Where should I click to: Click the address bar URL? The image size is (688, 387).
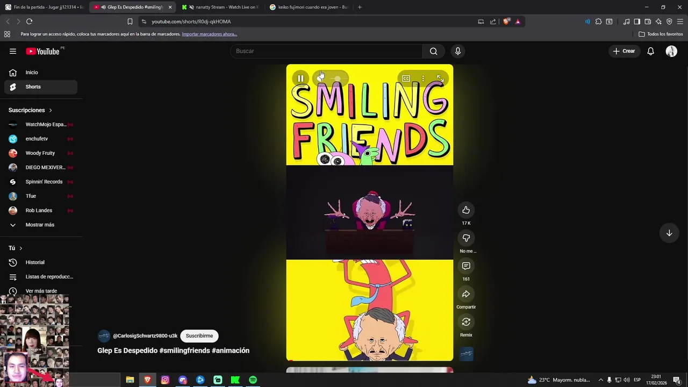pyautogui.click(x=191, y=21)
